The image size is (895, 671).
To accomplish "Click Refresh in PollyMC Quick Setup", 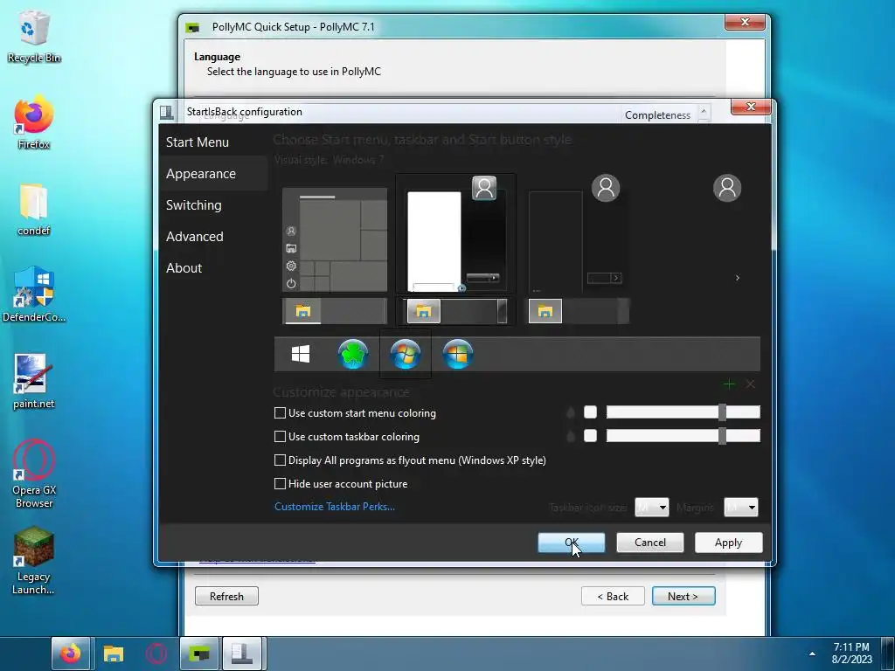I will 226,596.
